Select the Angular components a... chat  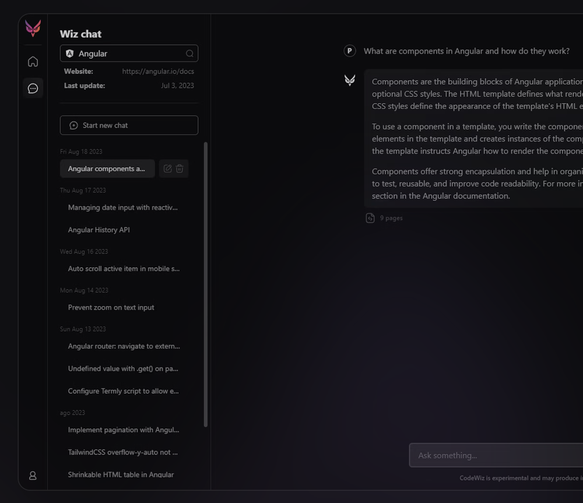[x=107, y=169]
